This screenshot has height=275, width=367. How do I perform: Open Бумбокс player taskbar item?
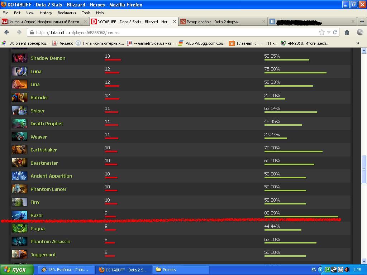[66, 270]
